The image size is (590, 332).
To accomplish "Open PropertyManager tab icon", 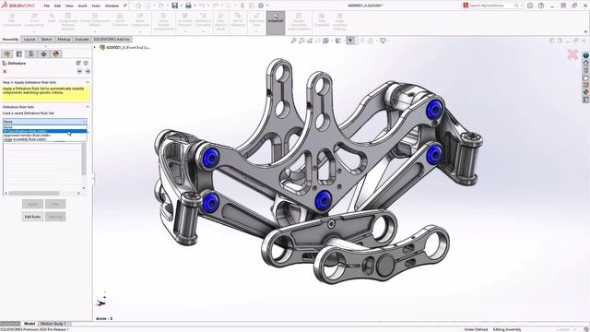I will [x=19, y=54].
